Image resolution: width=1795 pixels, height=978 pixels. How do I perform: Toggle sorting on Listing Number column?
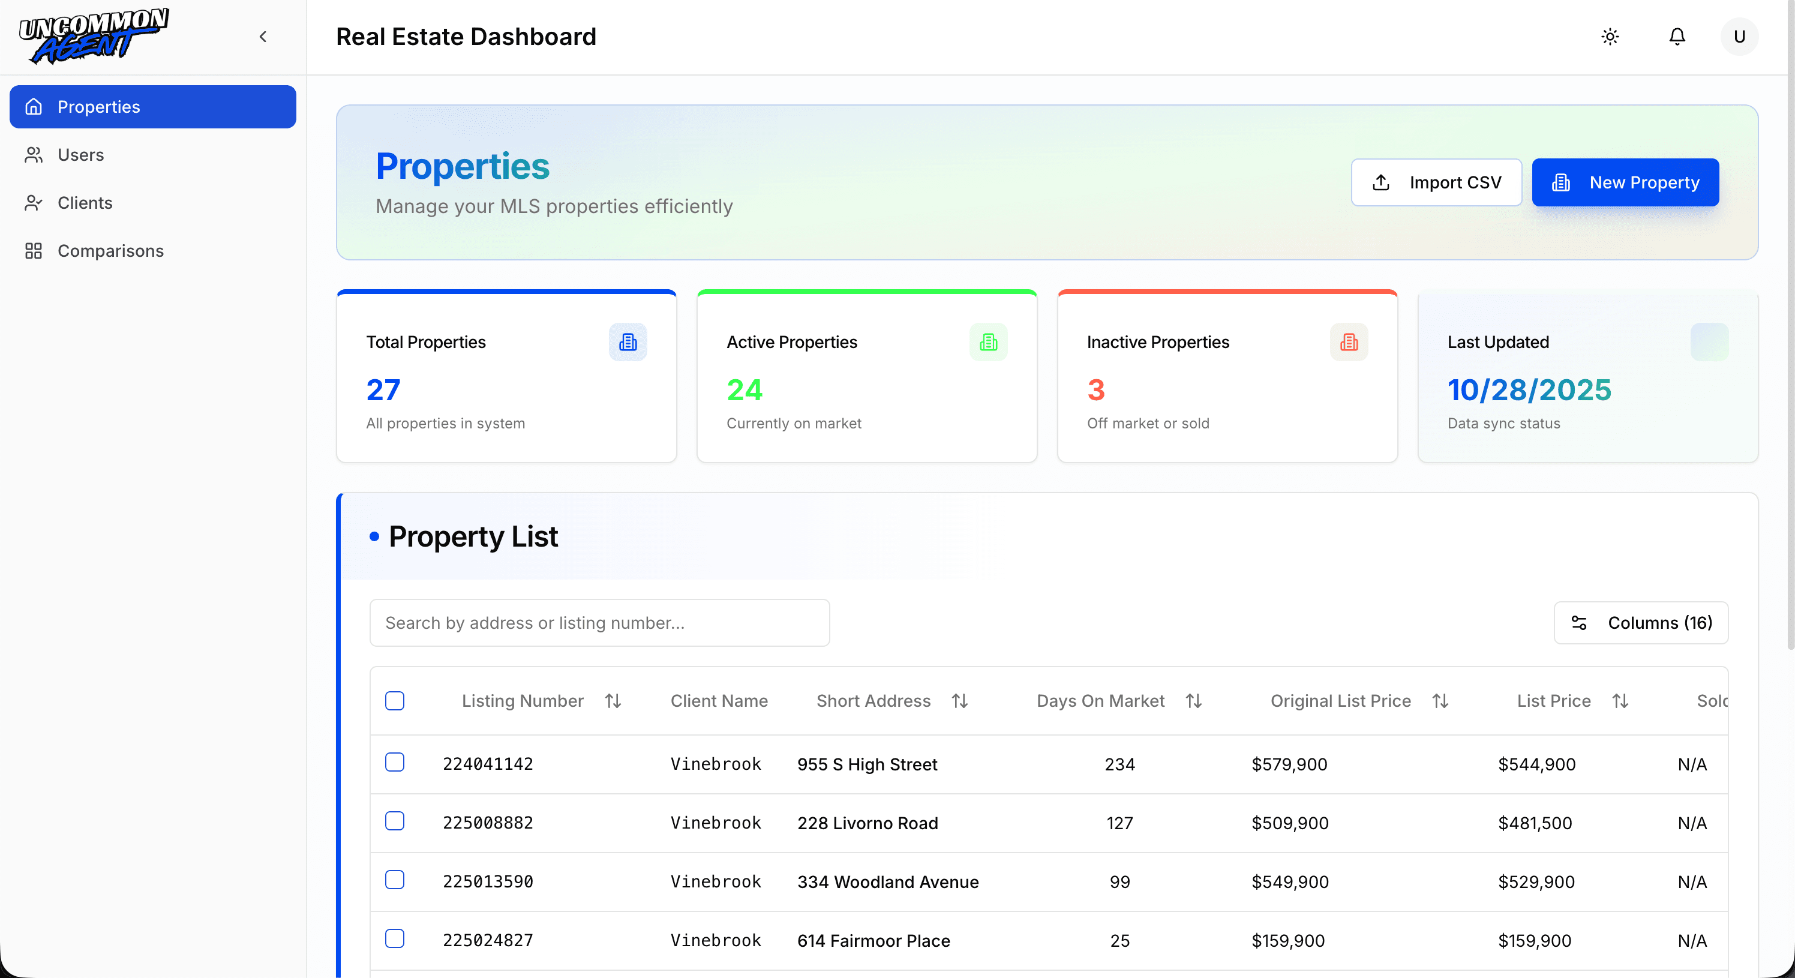point(613,701)
